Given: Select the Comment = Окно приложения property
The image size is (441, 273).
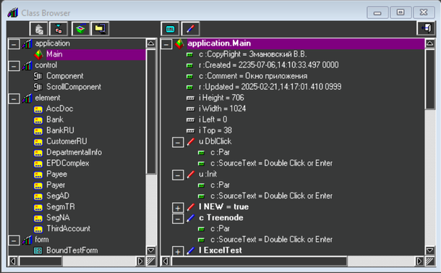Looking at the screenshot, I should click(253, 76).
